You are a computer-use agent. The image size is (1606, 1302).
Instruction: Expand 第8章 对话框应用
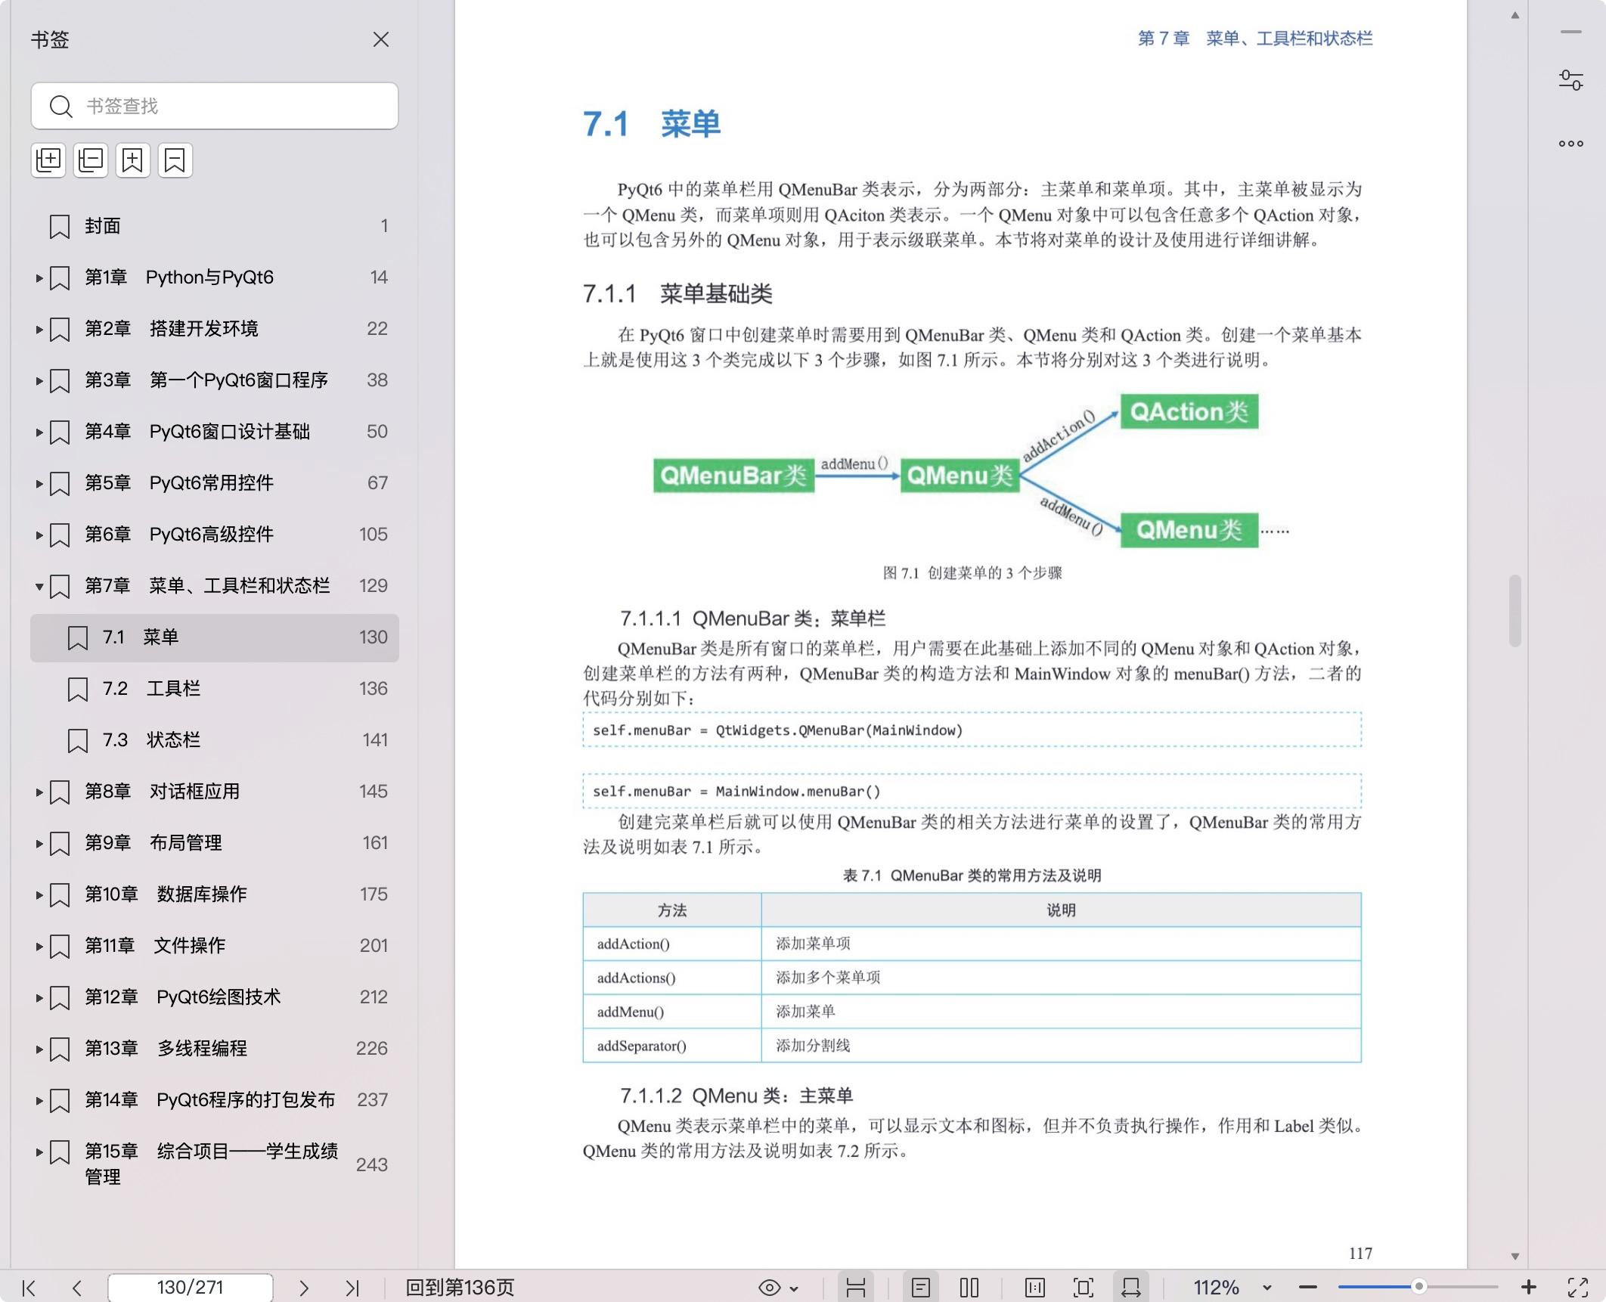point(39,792)
